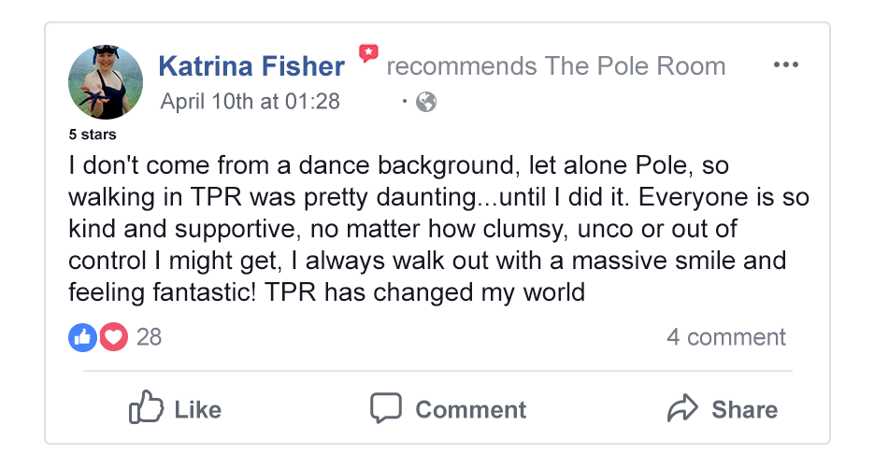874x468 pixels.
Task: Open the three-dot post options menu
Action: click(786, 65)
